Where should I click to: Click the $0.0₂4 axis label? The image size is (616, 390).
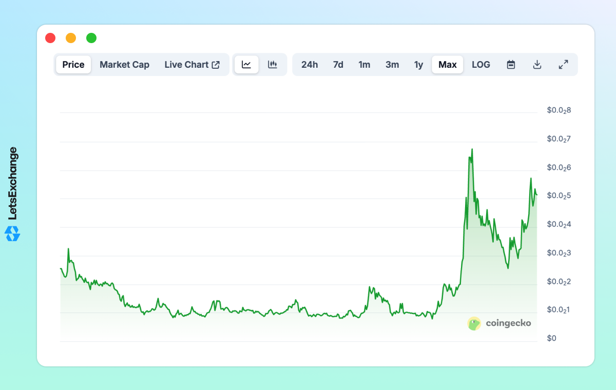click(x=559, y=225)
